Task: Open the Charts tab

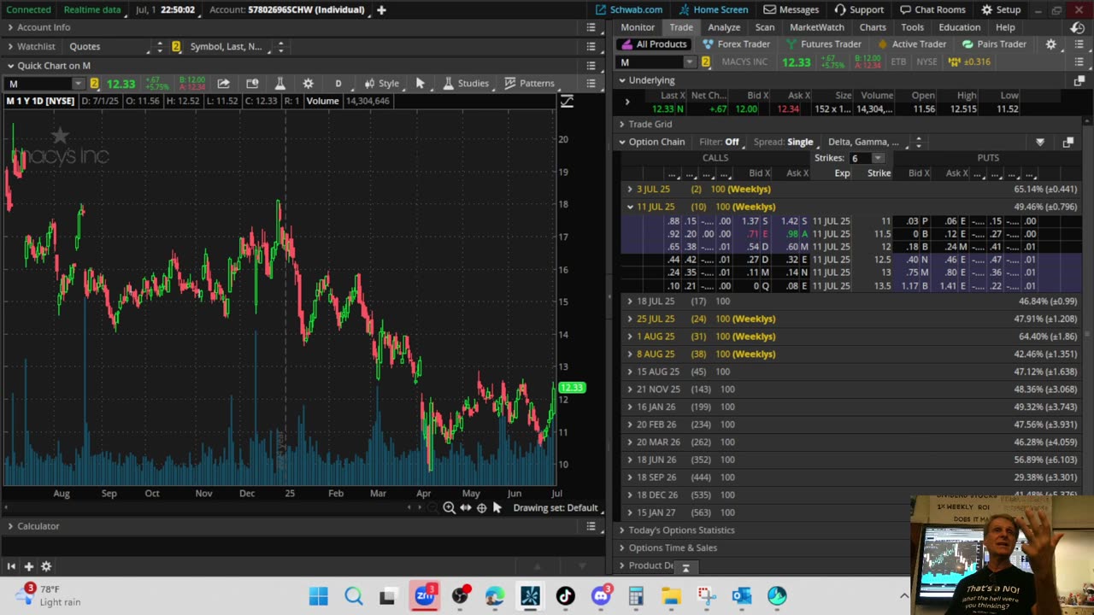Action: [873, 27]
